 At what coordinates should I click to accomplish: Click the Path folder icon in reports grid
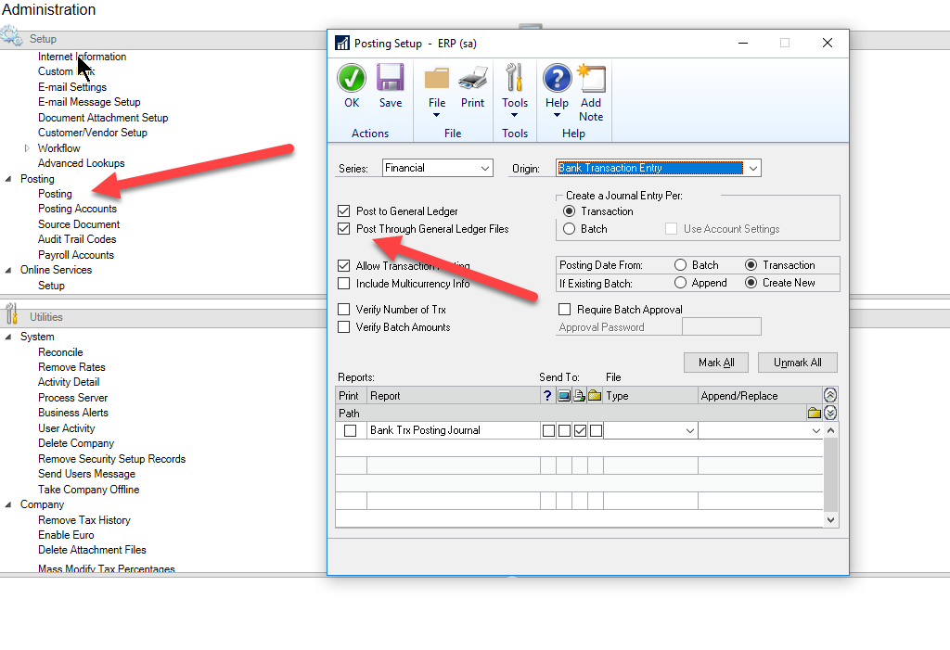pos(814,414)
